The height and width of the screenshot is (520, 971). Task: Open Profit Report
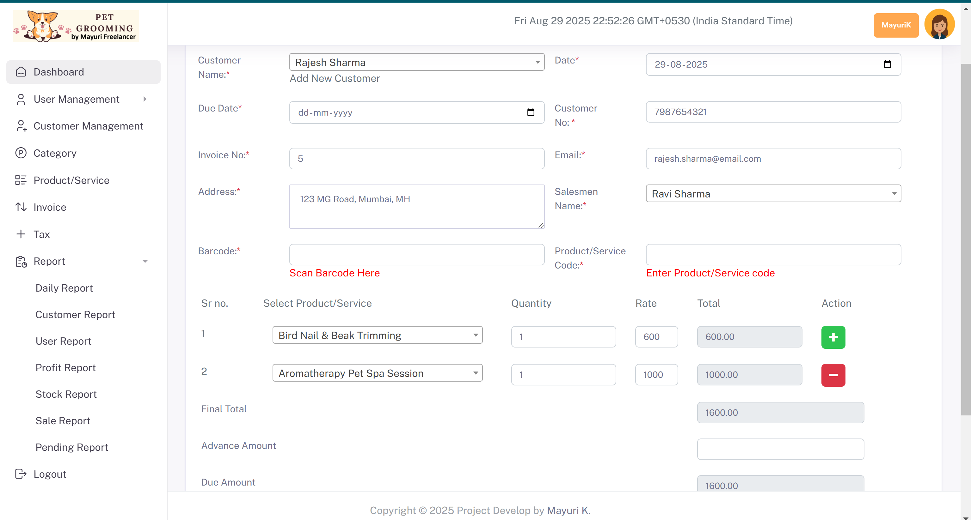[x=65, y=367]
